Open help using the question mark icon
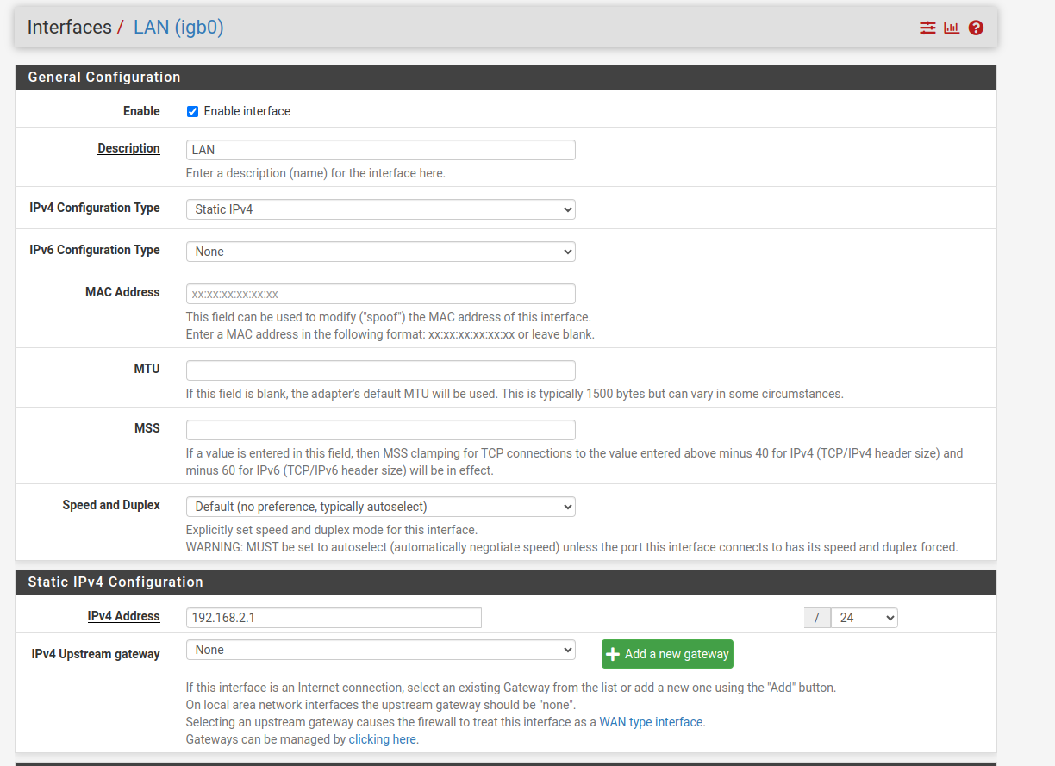The height and width of the screenshot is (766, 1055). pyautogui.click(x=975, y=28)
